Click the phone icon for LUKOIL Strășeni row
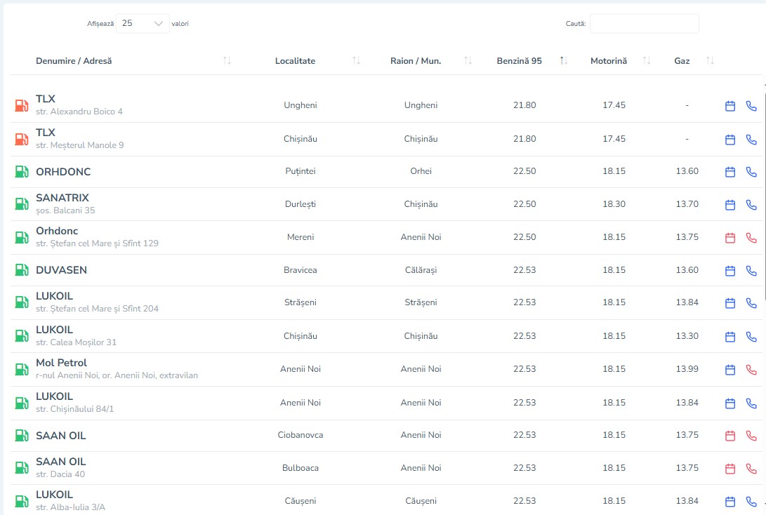The height and width of the screenshot is (515, 766). (x=751, y=303)
